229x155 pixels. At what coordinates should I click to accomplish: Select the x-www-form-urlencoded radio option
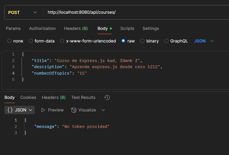pos(62,41)
